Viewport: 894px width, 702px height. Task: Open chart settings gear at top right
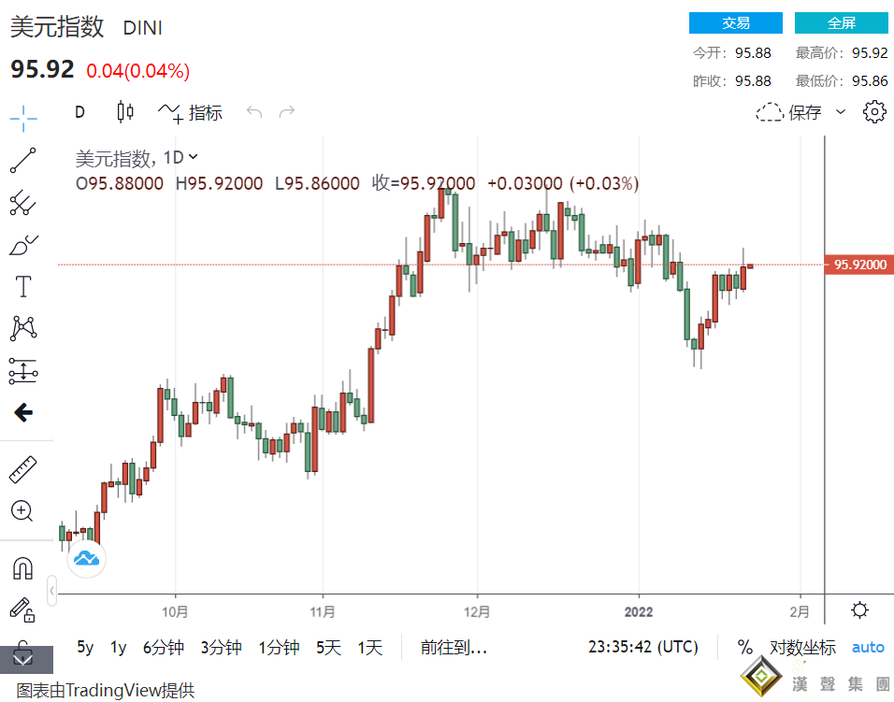(x=874, y=112)
